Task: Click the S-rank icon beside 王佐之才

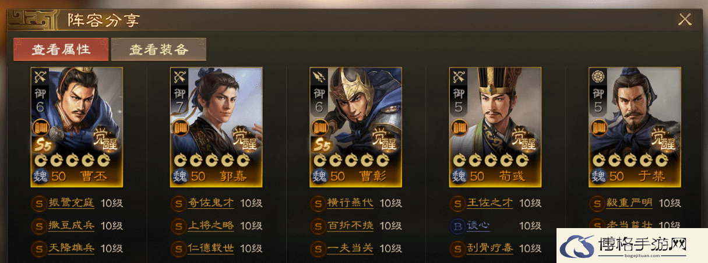Action: pos(457,204)
